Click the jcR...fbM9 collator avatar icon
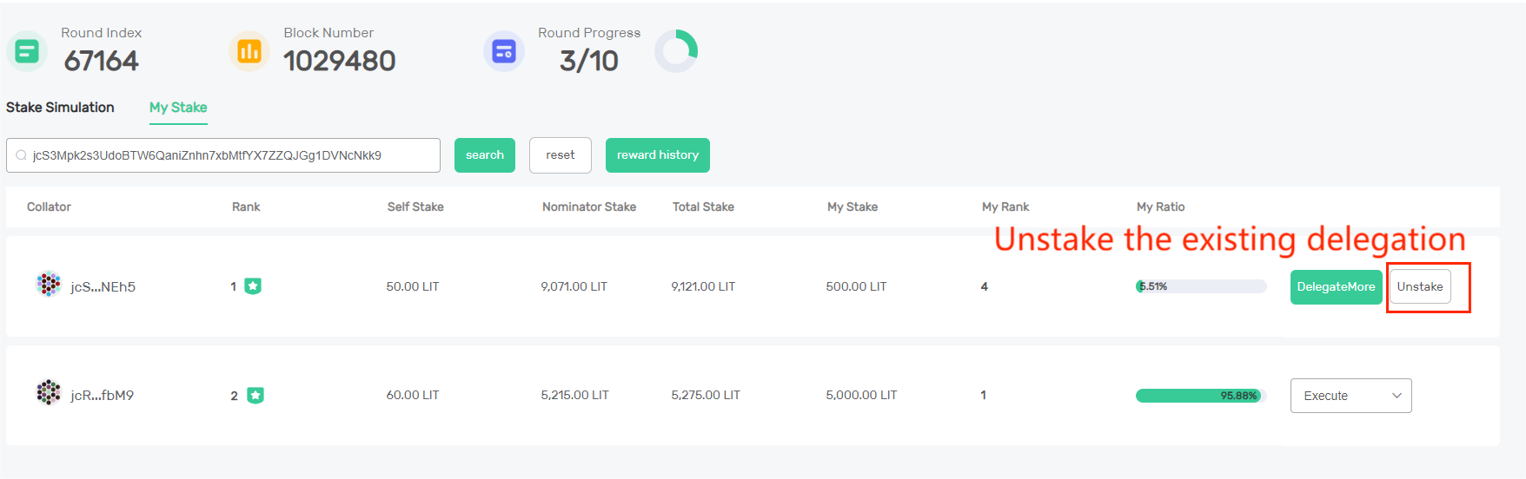Image resolution: width=1526 pixels, height=479 pixels. coord(49,392)
